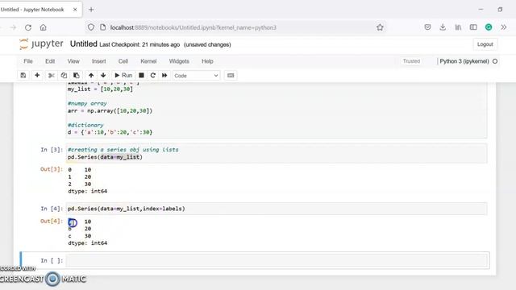Open the Kernel menu
516x290 pixels.
tap(148, 61)
